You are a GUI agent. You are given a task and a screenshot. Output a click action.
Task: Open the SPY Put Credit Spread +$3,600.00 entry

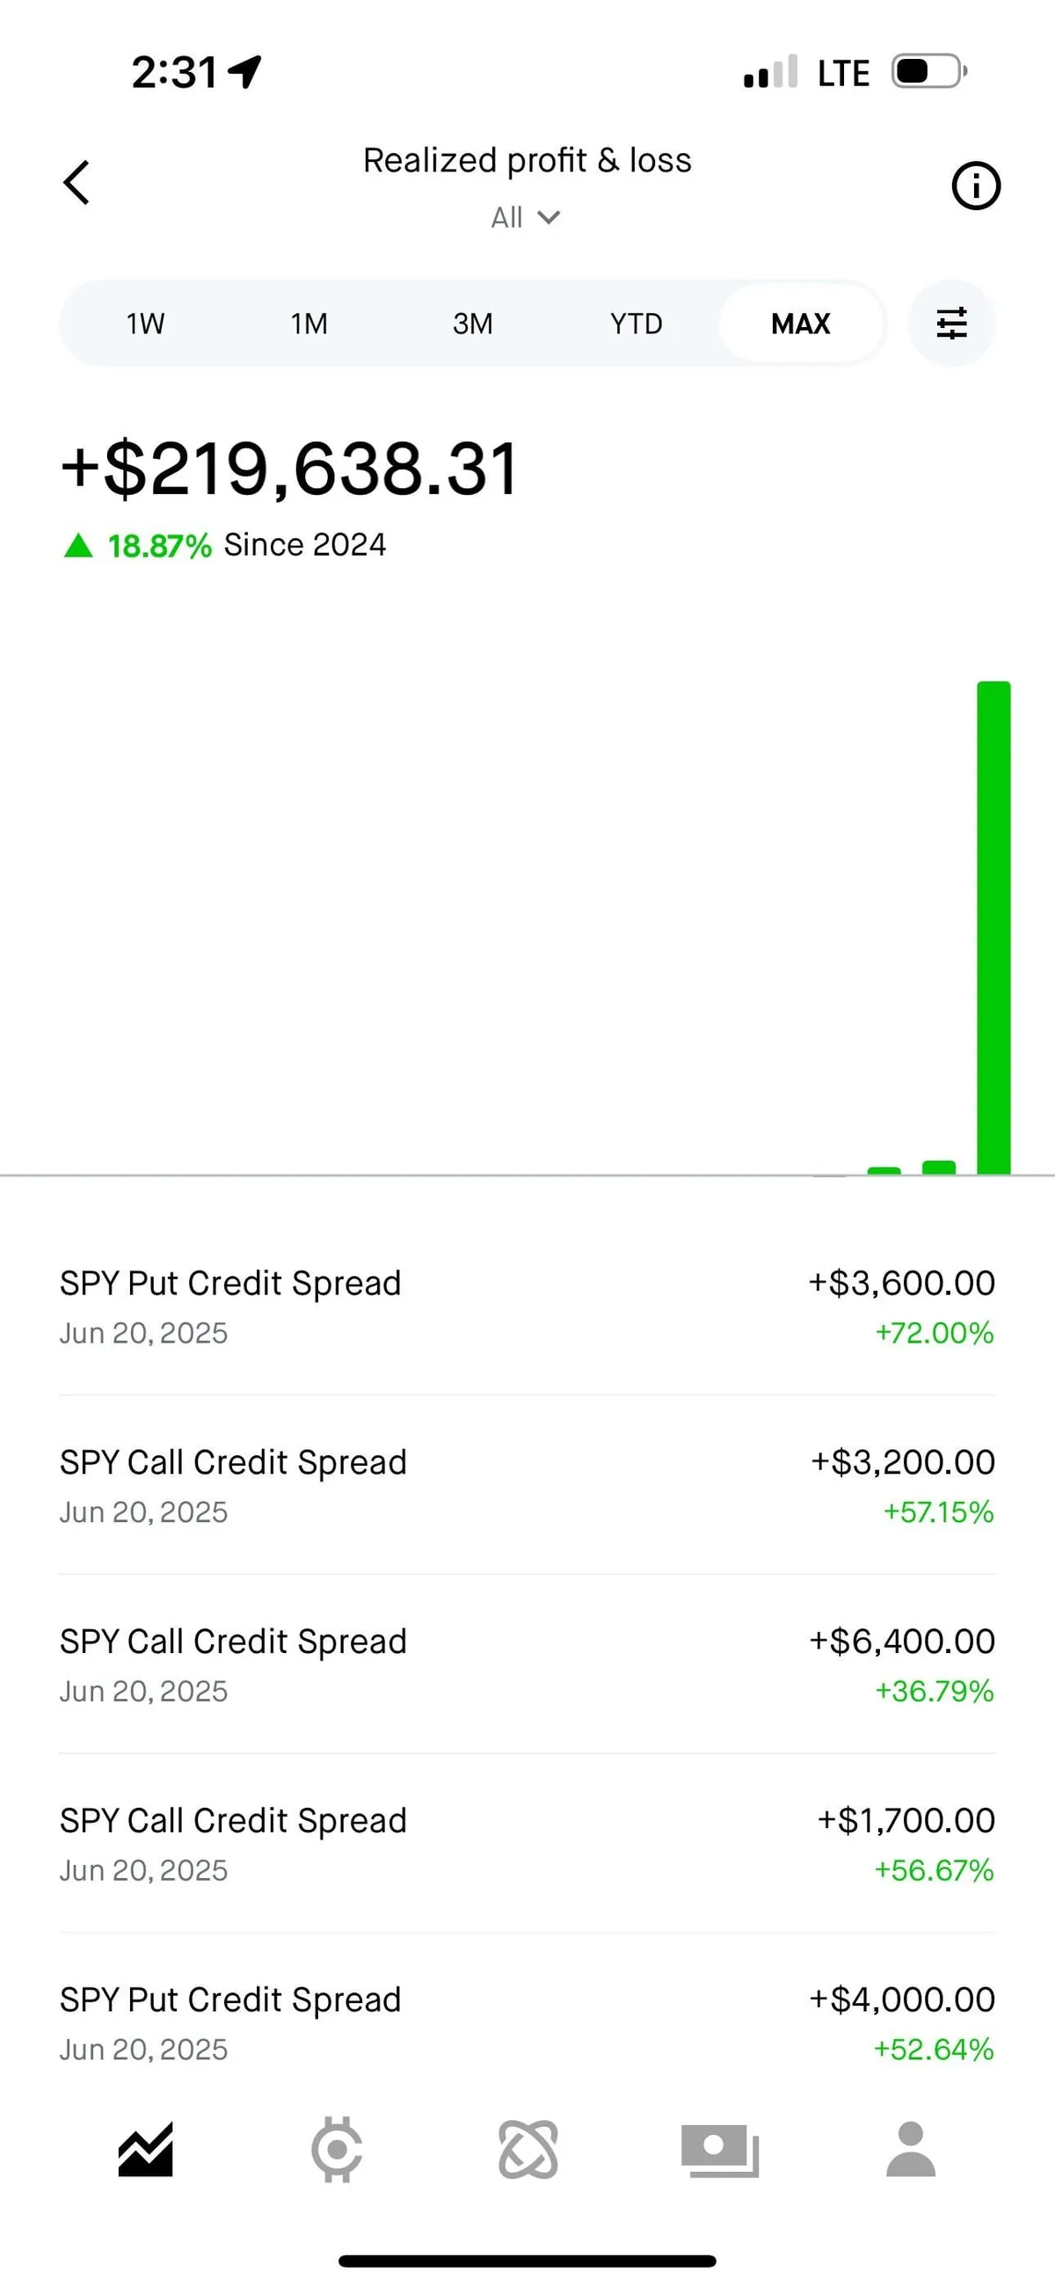tap(527, 1306)
